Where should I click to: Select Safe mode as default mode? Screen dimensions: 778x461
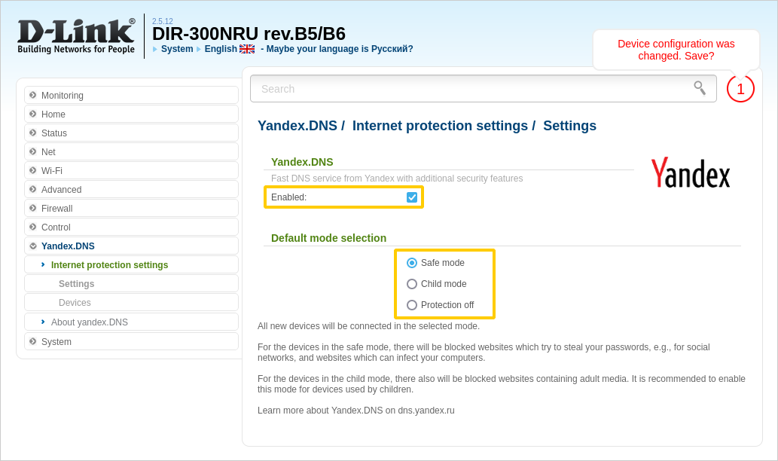coord(412,263)
